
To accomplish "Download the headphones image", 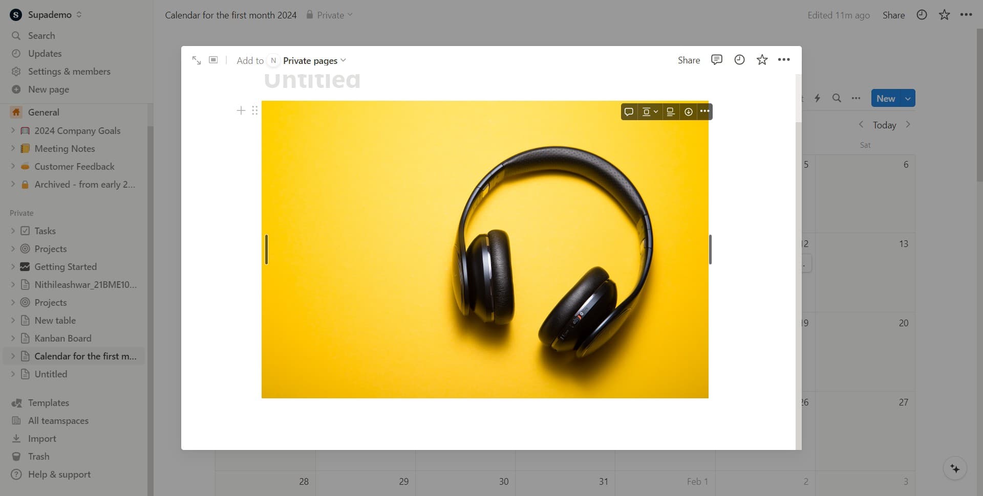I will pyautogui.click(x=689, y=111).
